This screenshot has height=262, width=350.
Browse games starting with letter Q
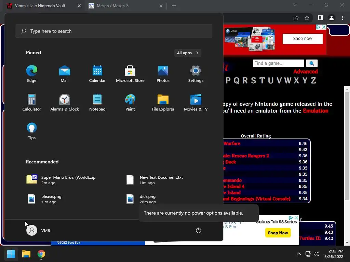[237, 81]
